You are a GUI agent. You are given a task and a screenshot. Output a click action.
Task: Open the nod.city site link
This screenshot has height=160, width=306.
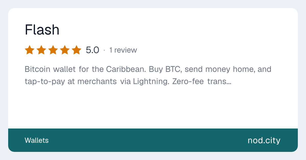click(x=264, y=140)
